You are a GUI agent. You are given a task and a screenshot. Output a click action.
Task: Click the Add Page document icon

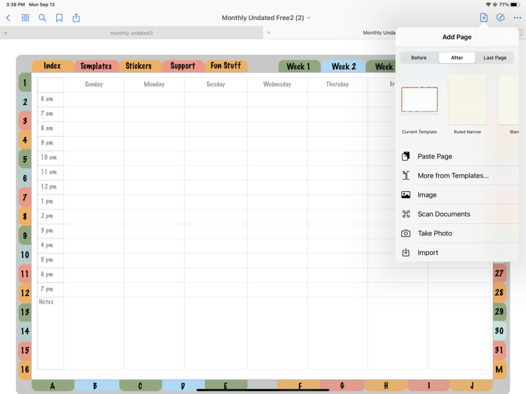coord(483,18)
